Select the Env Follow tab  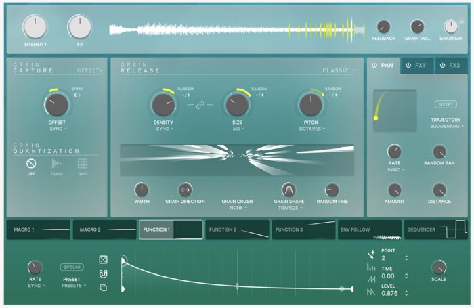pos(370,229)
